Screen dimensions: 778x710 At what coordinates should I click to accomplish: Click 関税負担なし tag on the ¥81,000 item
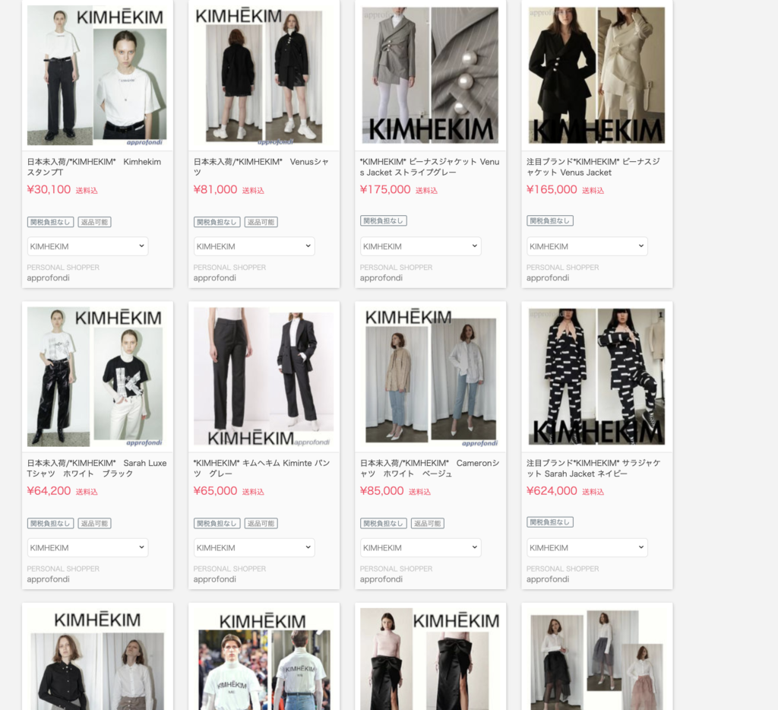217,222
